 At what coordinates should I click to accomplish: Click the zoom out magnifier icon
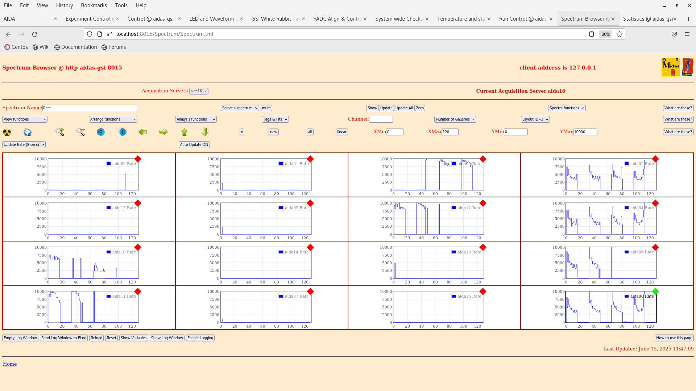80,132
